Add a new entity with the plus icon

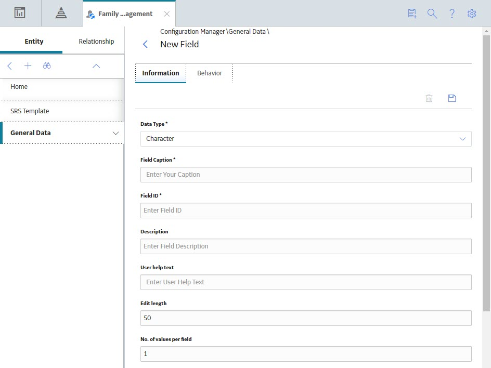(28, 65)
